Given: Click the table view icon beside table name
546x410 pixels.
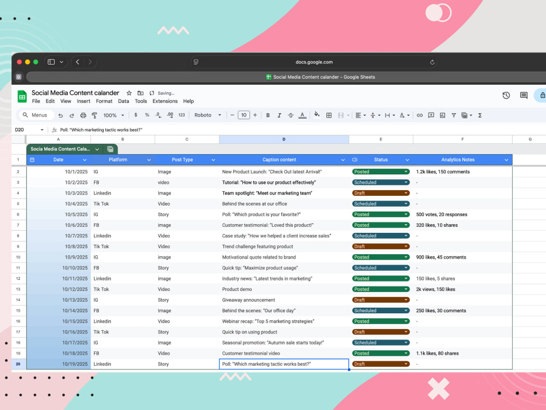Looking at the screenshot, I should pyautogui.click(x=110, y=149).
